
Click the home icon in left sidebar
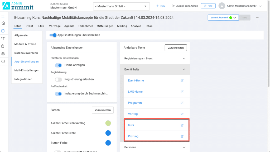(x=3, y=23)
